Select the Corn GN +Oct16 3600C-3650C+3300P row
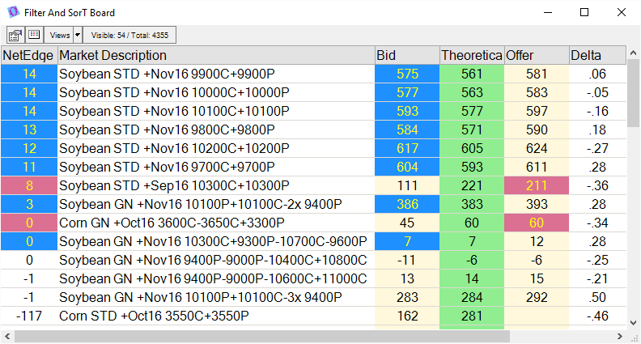The image size is (641, 344). [215, 223]
